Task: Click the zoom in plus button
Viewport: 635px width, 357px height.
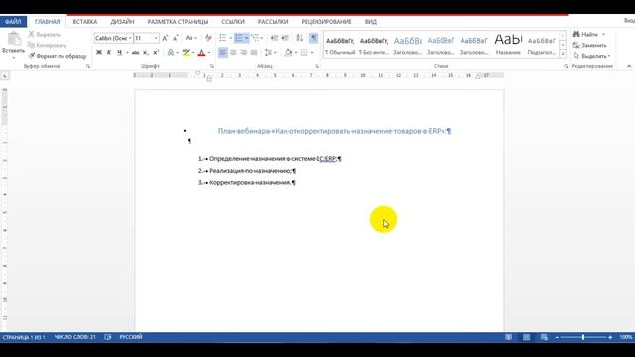Action: coord(610,337)
